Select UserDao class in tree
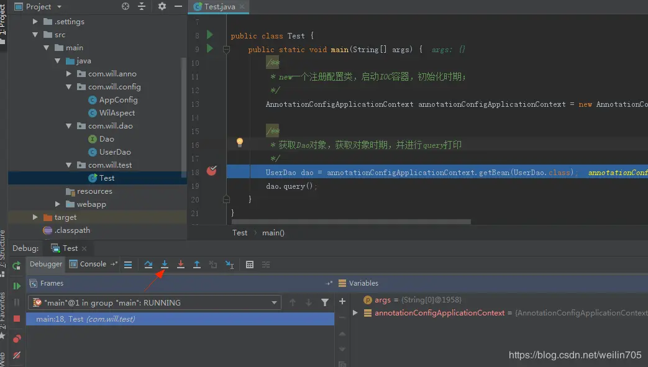Image resolution: width=648 pixels, height=367 pixels. [x=110, y=152]
